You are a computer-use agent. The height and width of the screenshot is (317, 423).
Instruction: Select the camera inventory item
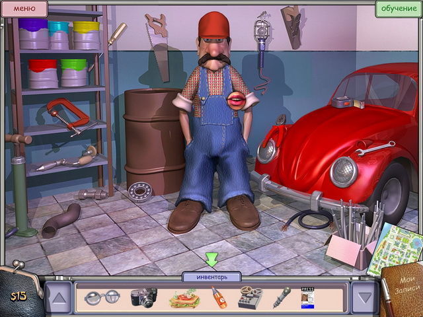(x=143, y=297)
